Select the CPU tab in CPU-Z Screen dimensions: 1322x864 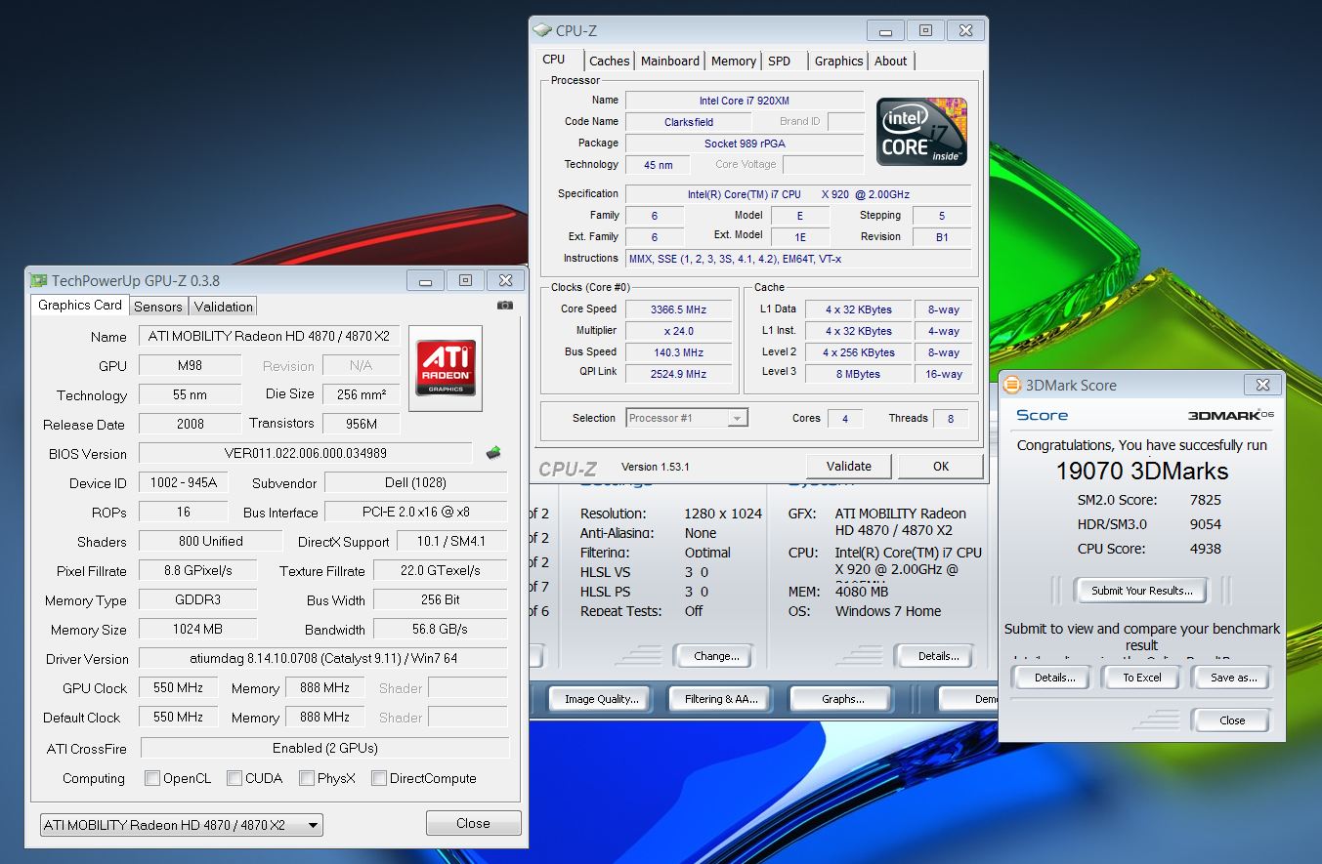[554, 59]
